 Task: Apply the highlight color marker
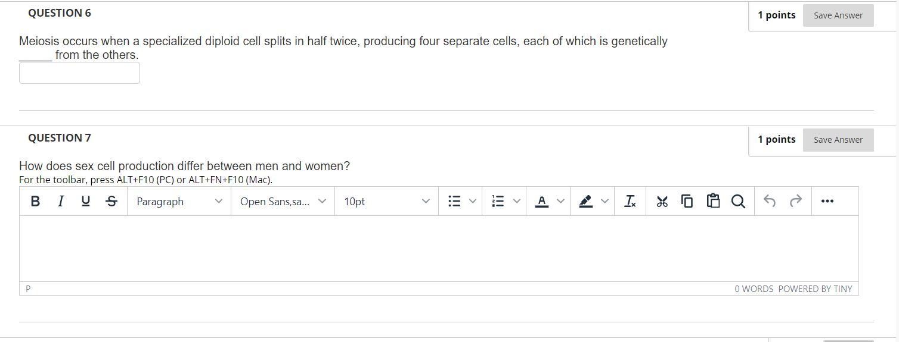pyautogui.click(x=586, y=202)
